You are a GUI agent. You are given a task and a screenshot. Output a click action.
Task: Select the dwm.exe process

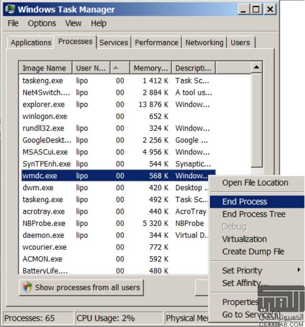point(115,188)
